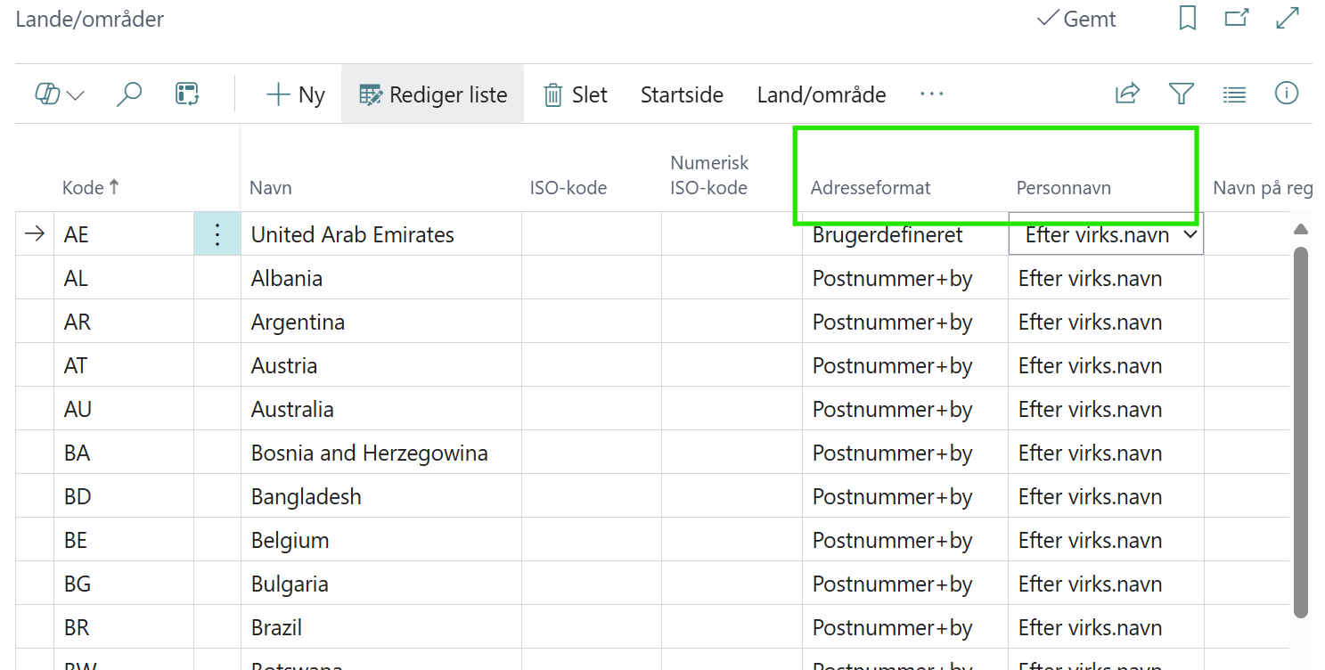This screenshot has height=670, width=1325.
Task: Create a new entry with Ny
Action: (296, 94)
